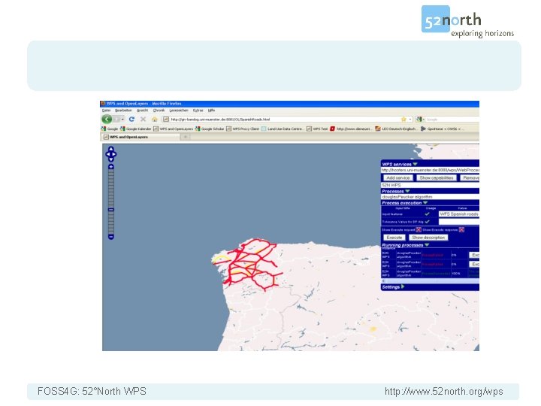Image resolution: width=541 pixels, height=406 pixels.
Task: Click the Show capabilities button
Action: point(436,177)
